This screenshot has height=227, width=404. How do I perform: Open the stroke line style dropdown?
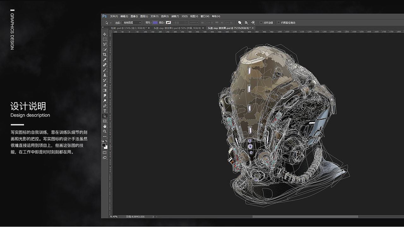pos(194,23)
